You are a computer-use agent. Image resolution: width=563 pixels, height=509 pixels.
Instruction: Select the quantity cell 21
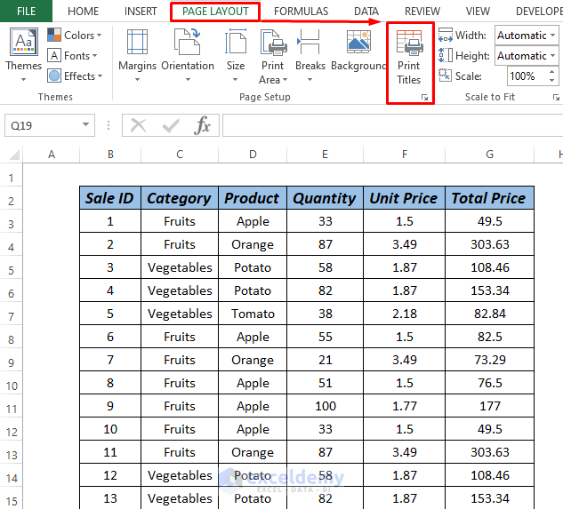point(325,360)
